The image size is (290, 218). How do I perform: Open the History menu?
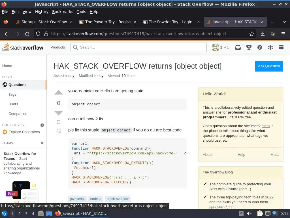tap(42, 12)
